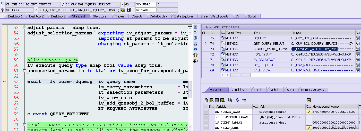The width and height of the screenshot is (361, 131).
Task: Click the new tool icon in stack sidebar
Action: 195,32
